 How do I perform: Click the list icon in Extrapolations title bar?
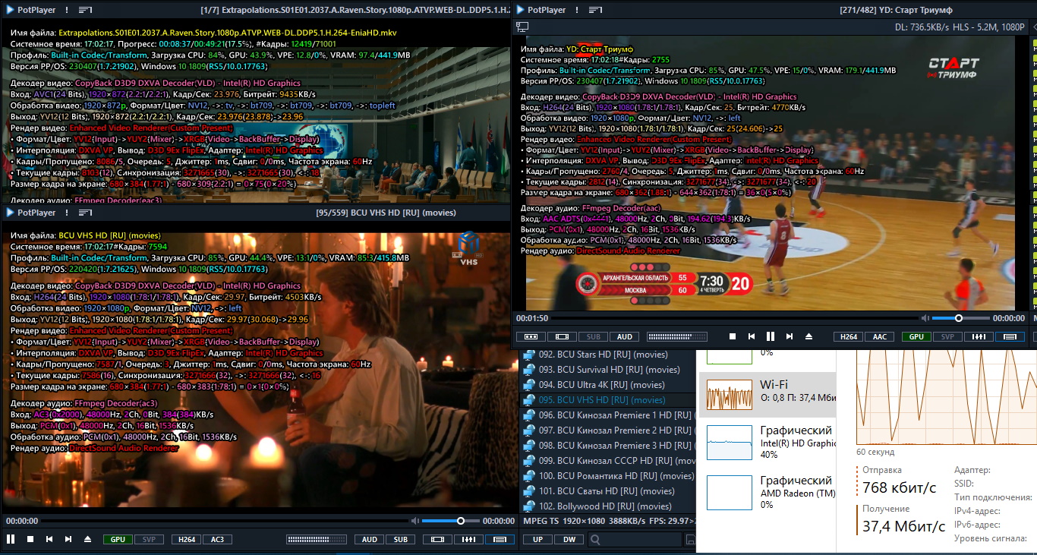[86, 10]
